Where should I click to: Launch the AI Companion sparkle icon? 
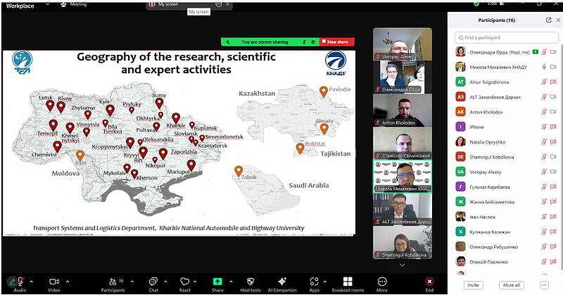pyautogui.click(x=282, y=282)
